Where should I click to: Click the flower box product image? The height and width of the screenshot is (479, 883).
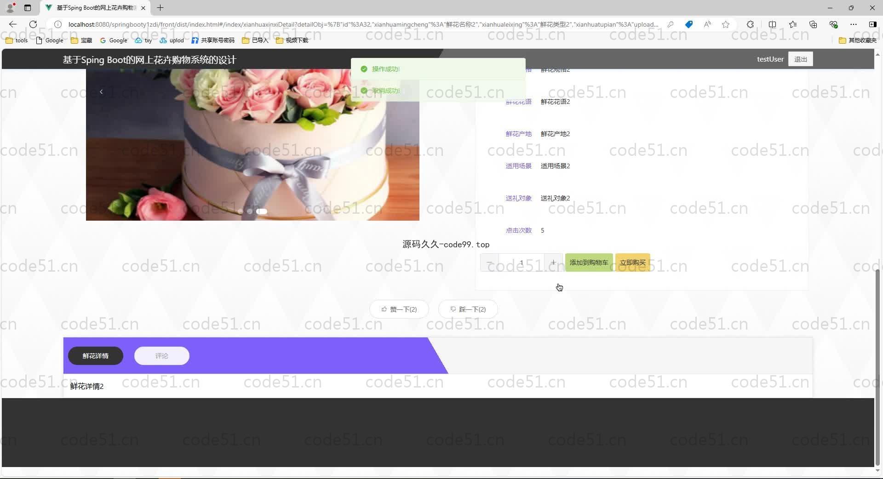tap(252, 145)
